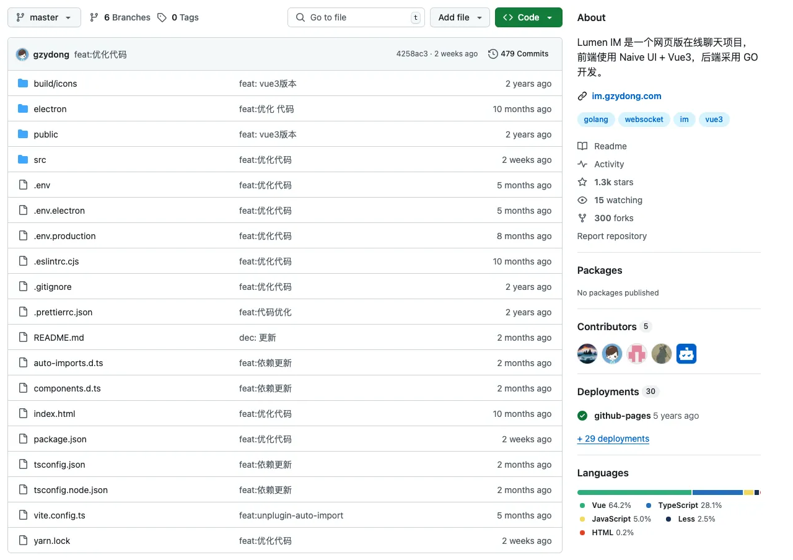Viewport: 793px width, 560px height.
Task: Click the Readme book icon
Action: coord(582,146)
